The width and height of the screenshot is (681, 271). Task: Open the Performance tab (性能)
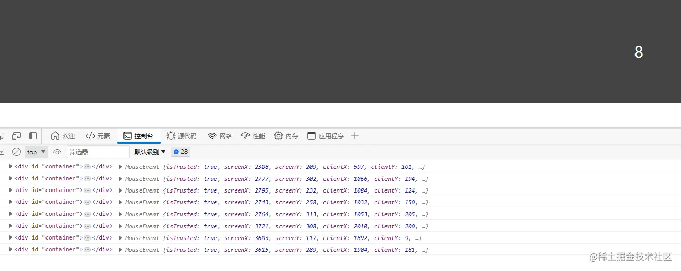pos(253,136)
